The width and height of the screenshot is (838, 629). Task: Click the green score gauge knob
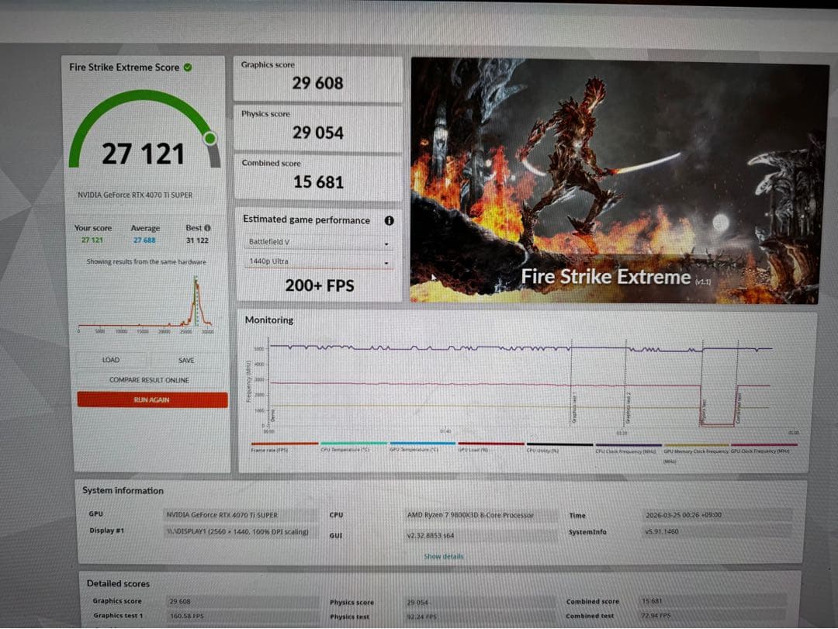(210, 138)
